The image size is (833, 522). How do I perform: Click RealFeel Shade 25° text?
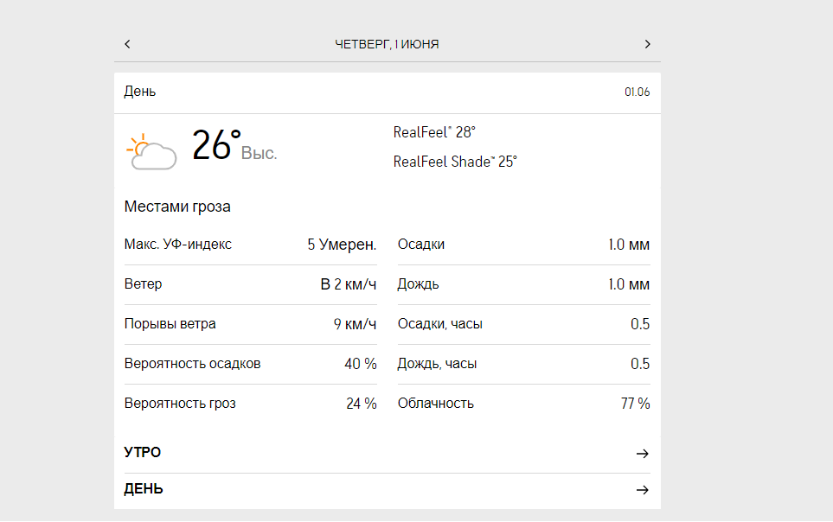[x=455, y=162]
